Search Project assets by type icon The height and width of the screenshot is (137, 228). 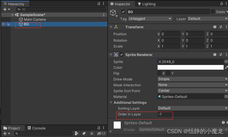click(77, 134)
